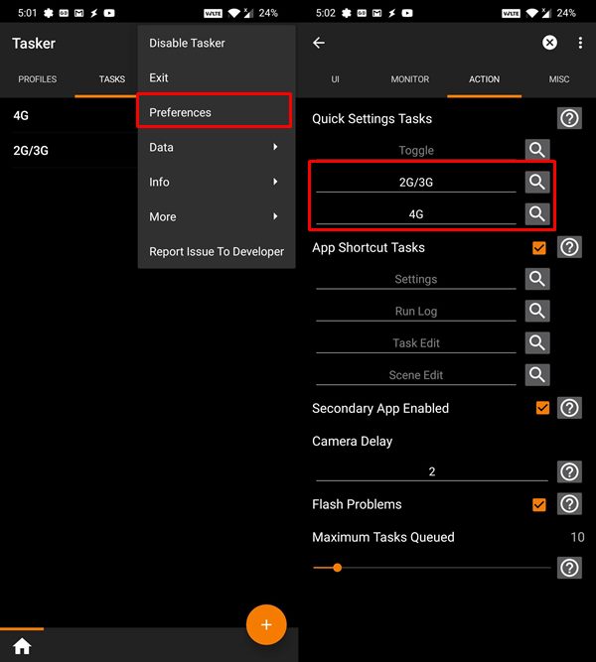The width and height of the screenshot is (596, 662).
Task: Expand the More submenu
Action: click(216, 216)
